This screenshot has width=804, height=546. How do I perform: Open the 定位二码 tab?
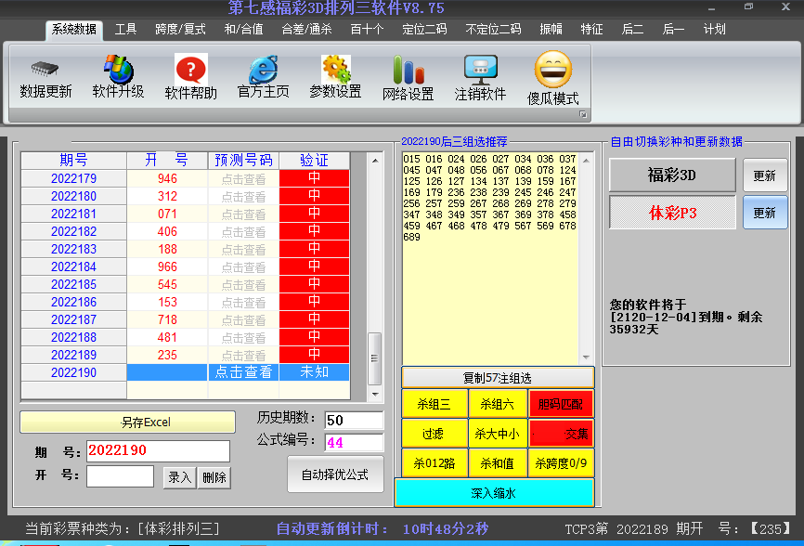pos(424,29)
